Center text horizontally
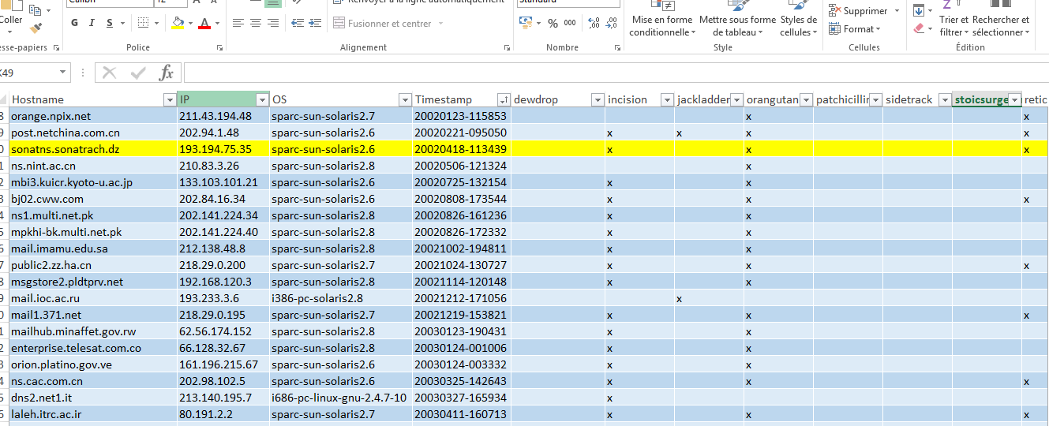The height and width of the screenshot is (426, 1049). click(256, 23)
